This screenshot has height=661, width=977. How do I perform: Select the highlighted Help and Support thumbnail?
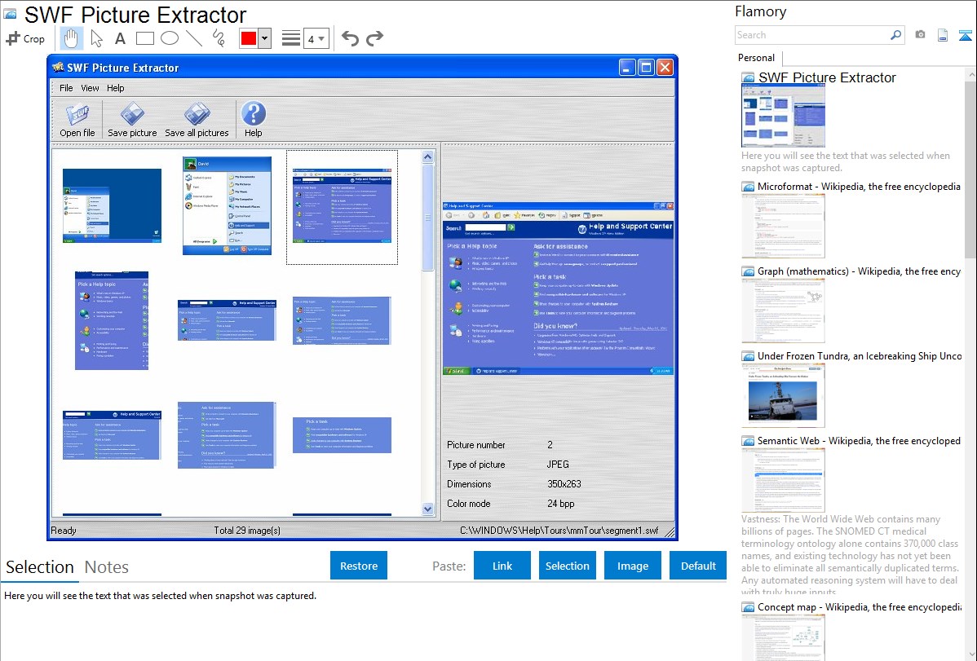[x=342, y=207]
